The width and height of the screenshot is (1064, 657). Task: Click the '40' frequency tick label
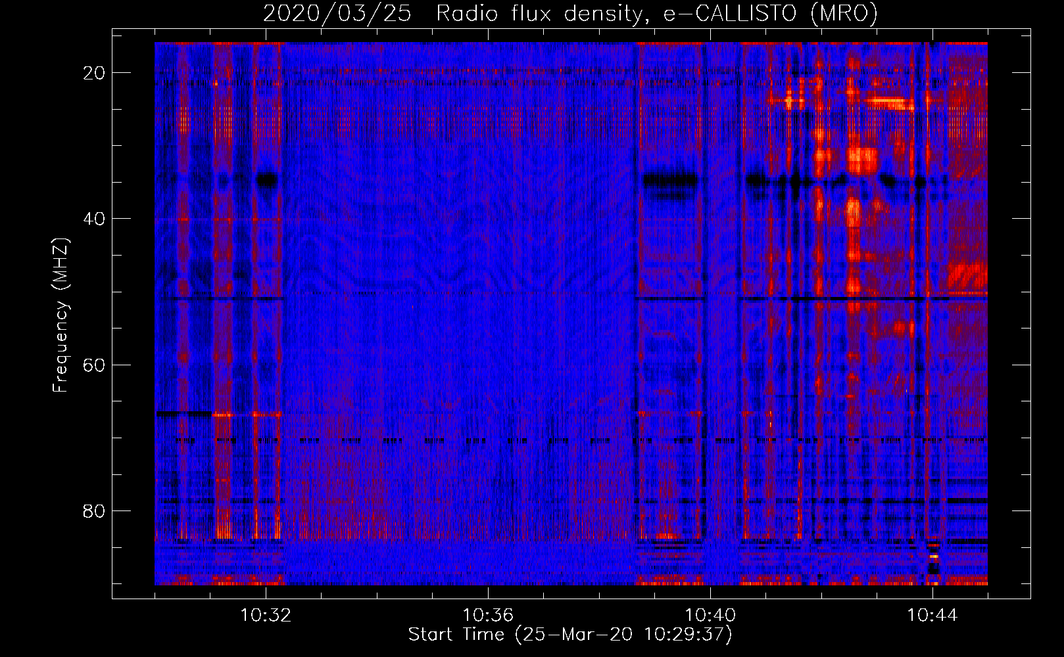coord(95,218)
